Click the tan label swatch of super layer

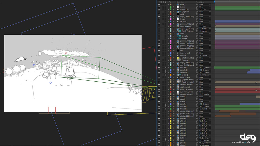[170, 5]
